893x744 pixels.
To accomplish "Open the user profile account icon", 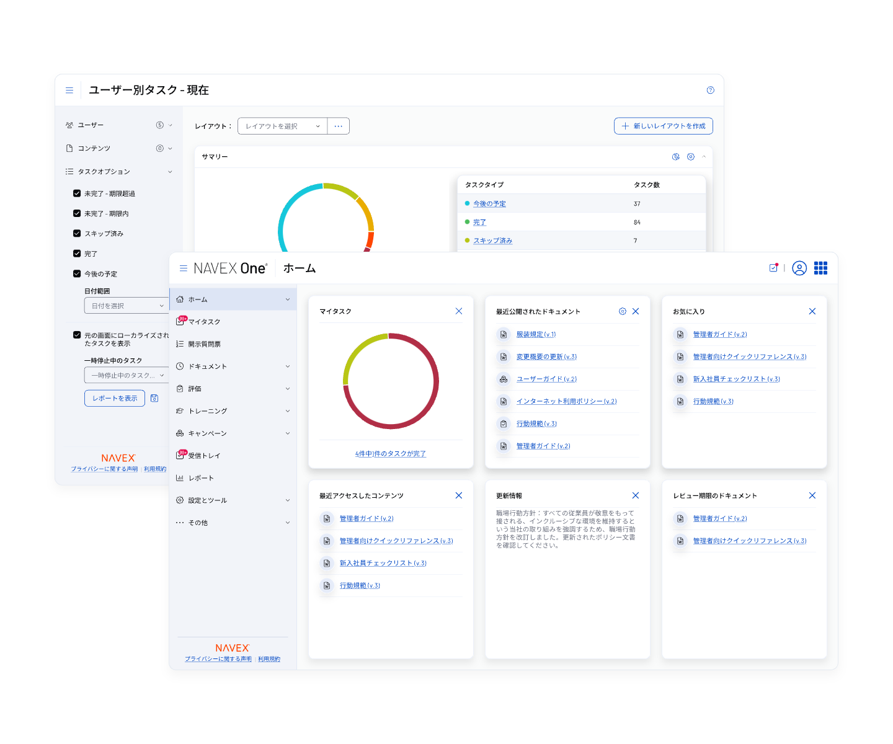I will [799, 268].
